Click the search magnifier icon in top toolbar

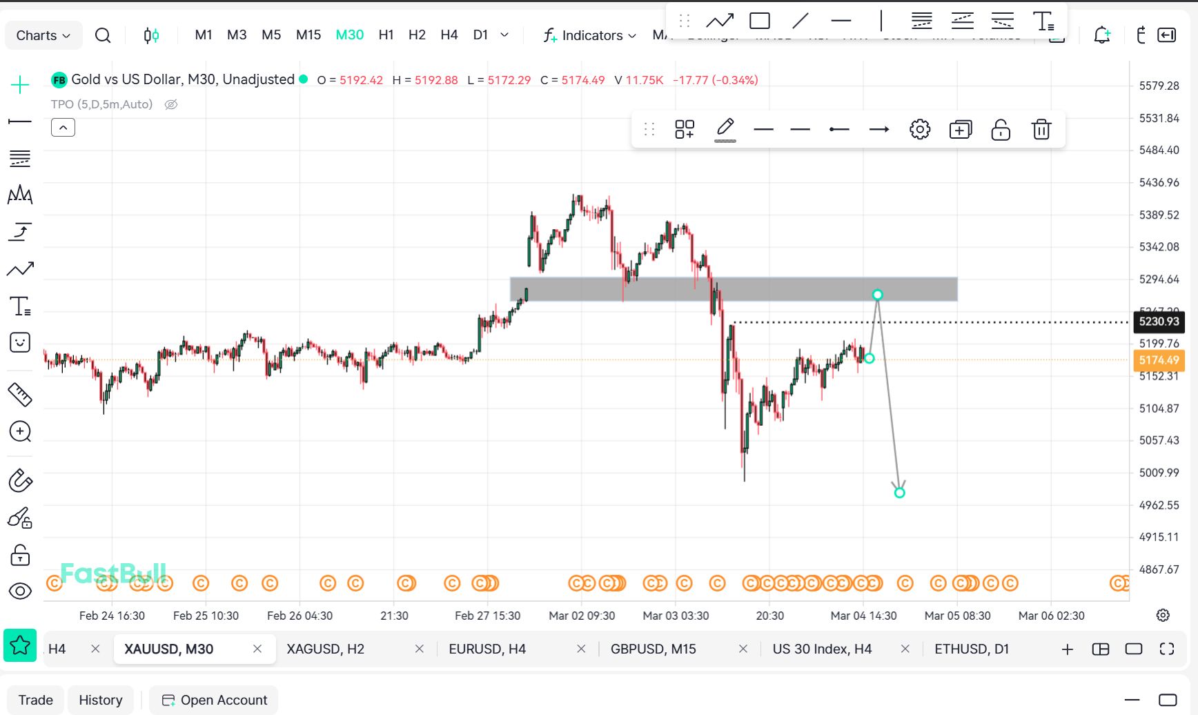(x=103, y=35)
